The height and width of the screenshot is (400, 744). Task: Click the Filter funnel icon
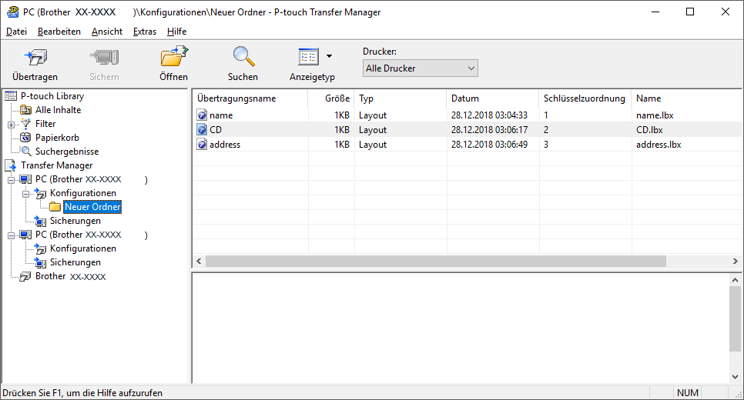tap(25, 124)
